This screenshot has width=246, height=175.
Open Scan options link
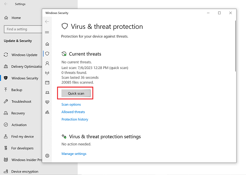point(71,105)
